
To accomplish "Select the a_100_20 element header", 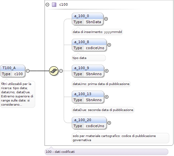I will click(89, 120).
